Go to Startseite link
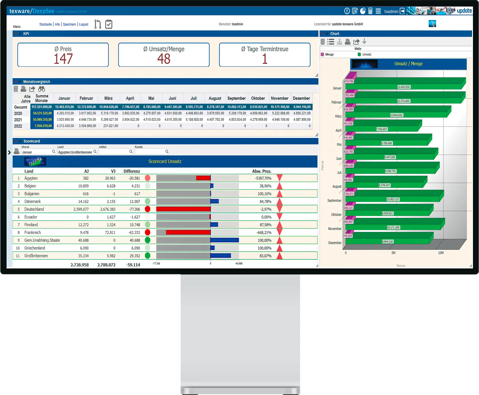This screenshot has height=395, width=479. click(x=45, y=24)
